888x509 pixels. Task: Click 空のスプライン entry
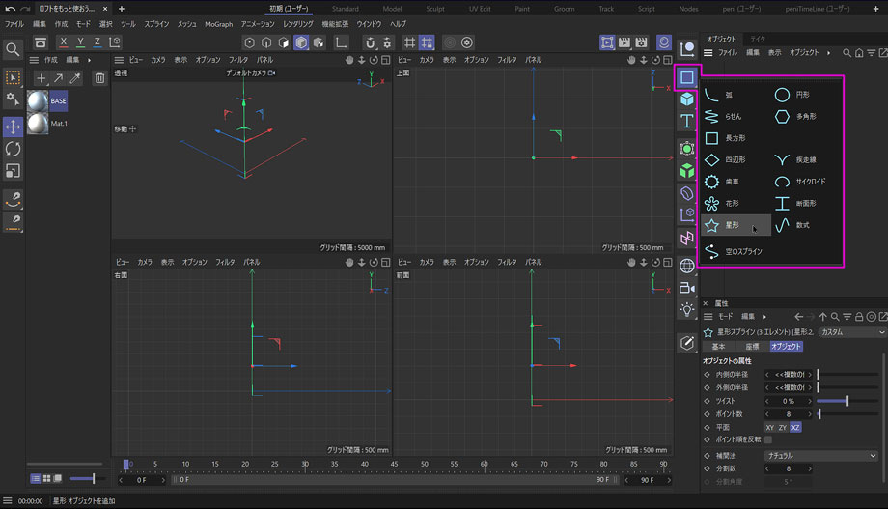pos(735,251)
